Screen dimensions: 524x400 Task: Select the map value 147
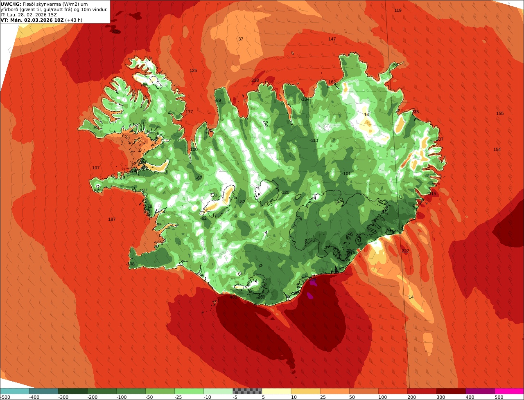[x=332, y=39]
